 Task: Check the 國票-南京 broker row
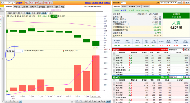[x=114, y=58]
